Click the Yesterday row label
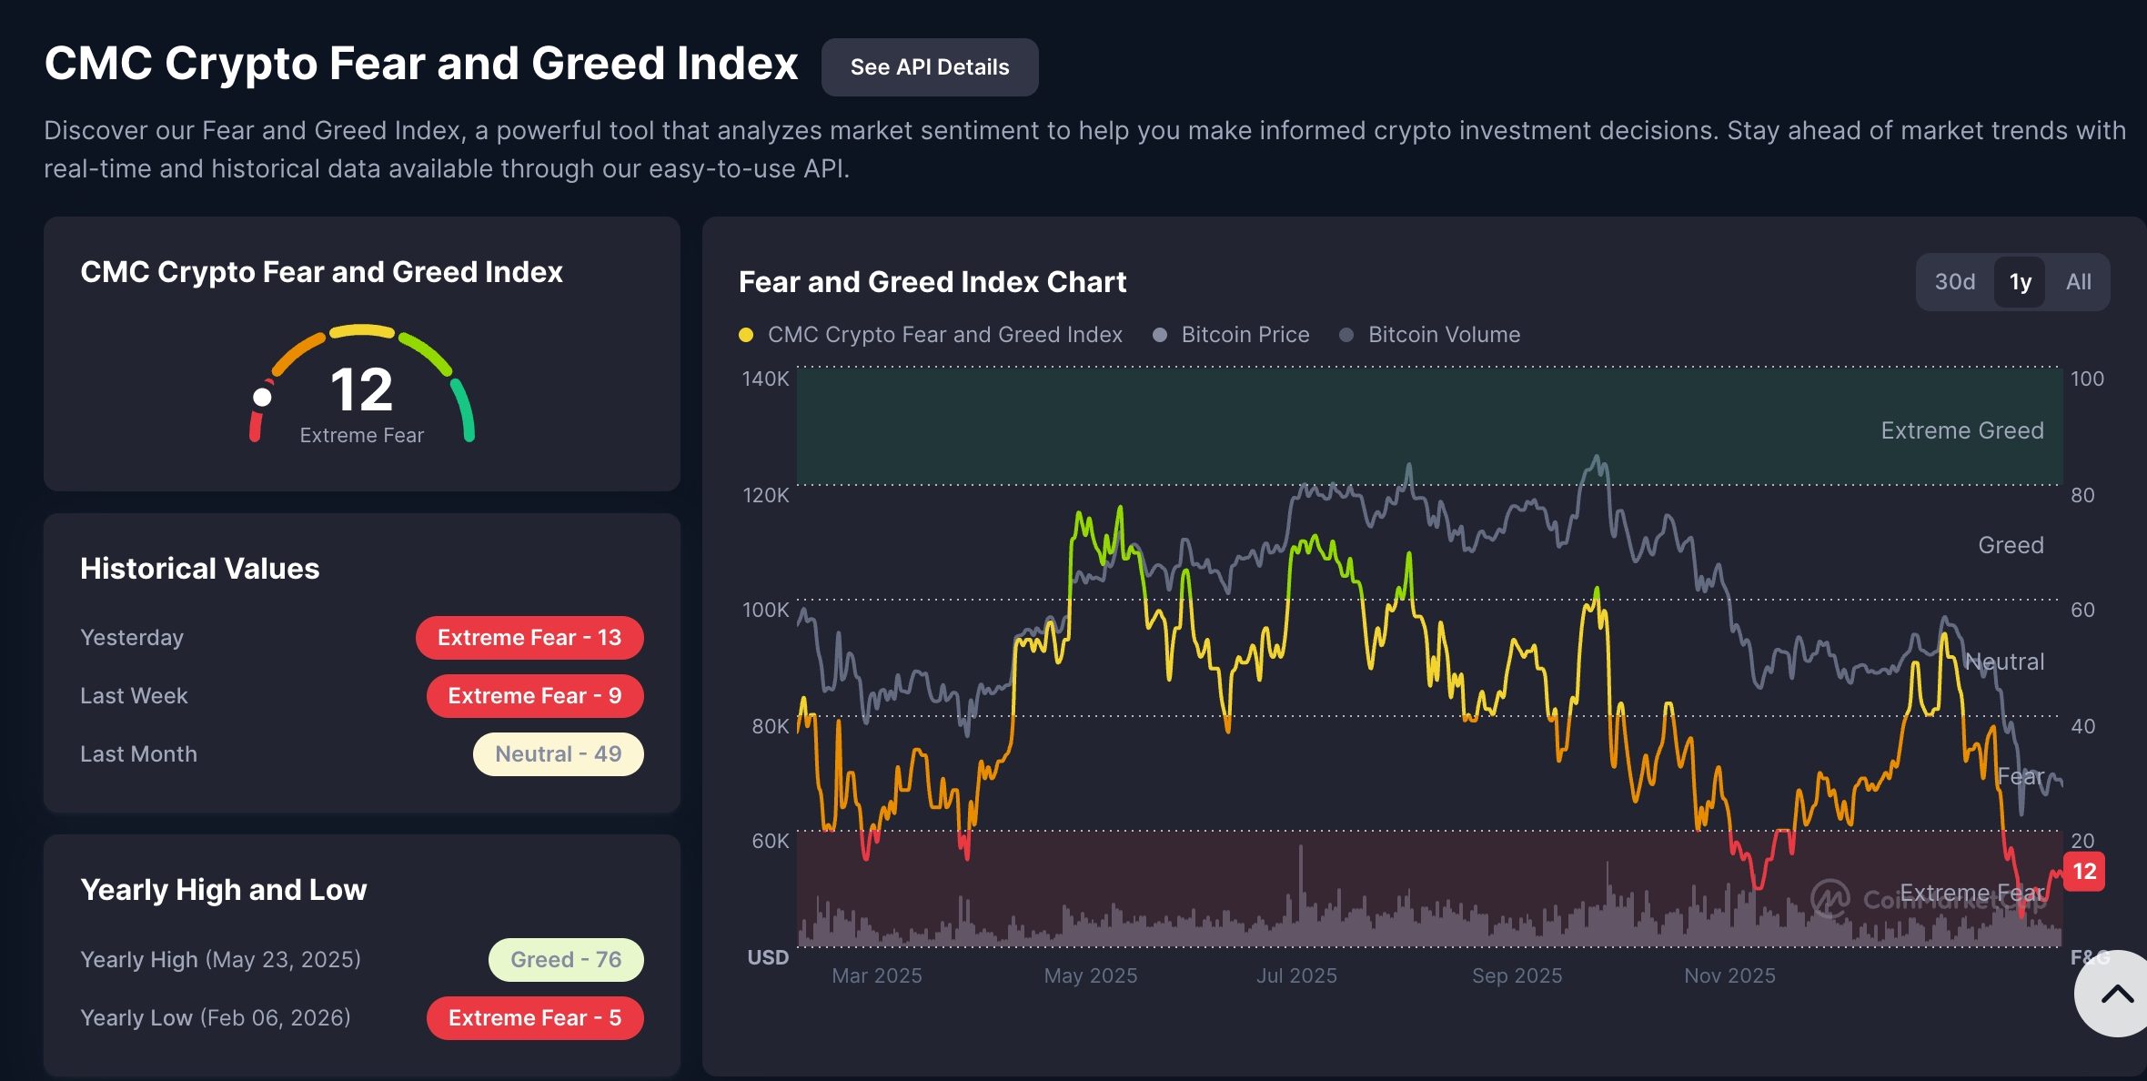 click(x=132, y=638)
